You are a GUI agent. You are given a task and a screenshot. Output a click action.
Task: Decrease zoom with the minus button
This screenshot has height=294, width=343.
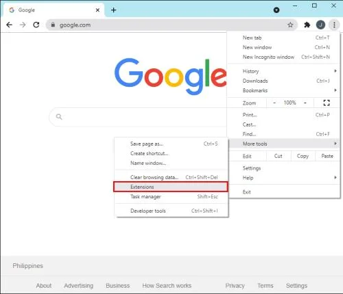(x=274, y=103)
